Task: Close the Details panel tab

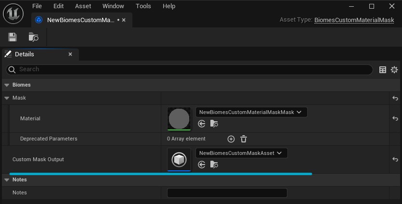Action: point(70,54)
